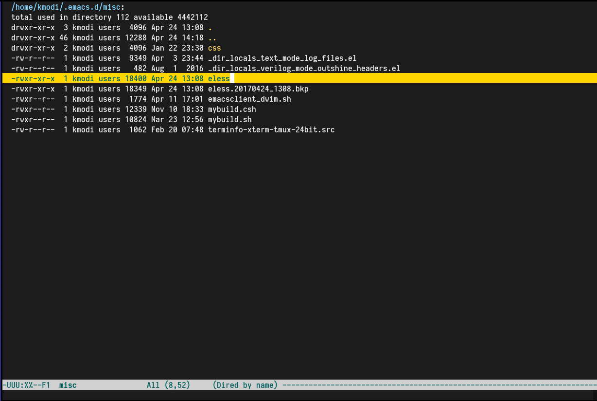This screenshot has height=401, width=597.
Task: Open emacsclient_dwim.sh script
Action: 249,99
